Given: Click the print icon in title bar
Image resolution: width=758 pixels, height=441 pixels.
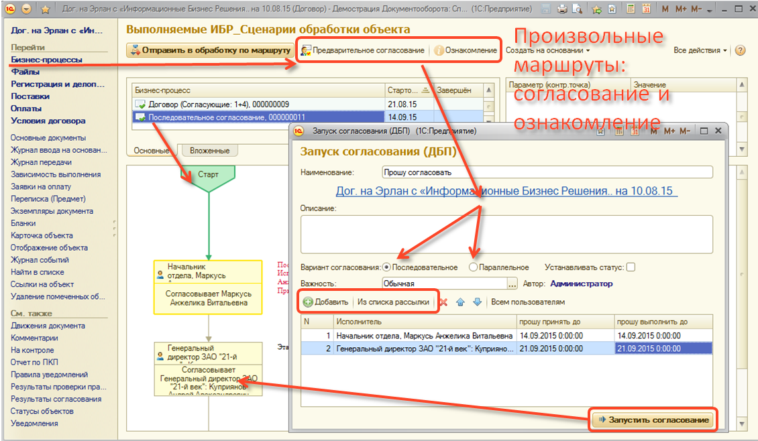Looking at the screenshot, I should click(561, 9).
